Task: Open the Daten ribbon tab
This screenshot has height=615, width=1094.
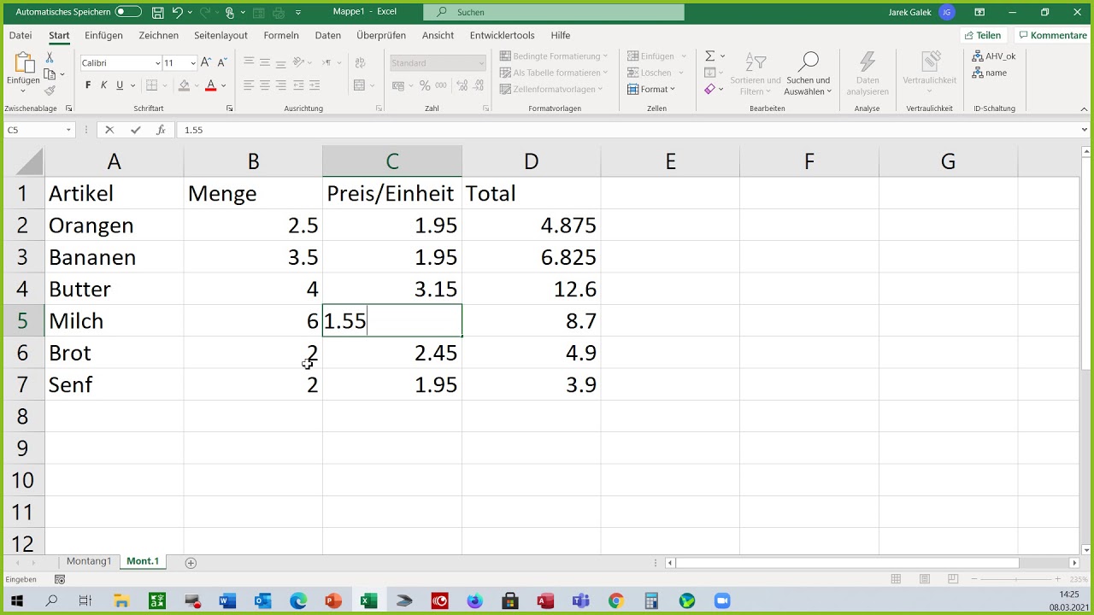Action: (328, 36)
